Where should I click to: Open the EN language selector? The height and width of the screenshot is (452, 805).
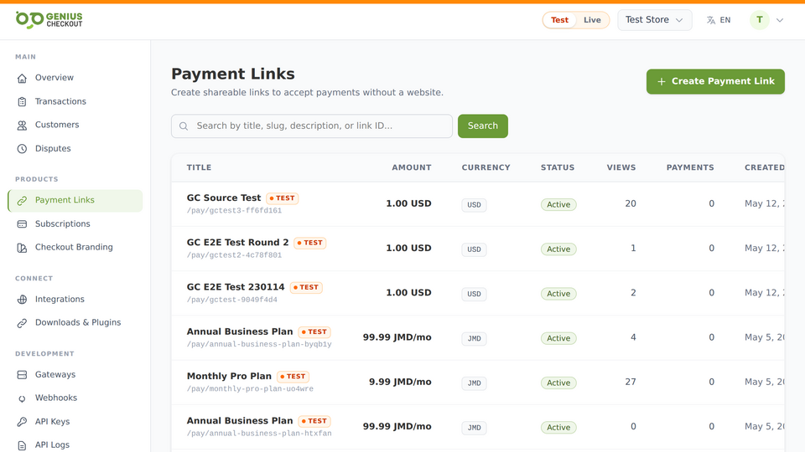pos(719,20)
